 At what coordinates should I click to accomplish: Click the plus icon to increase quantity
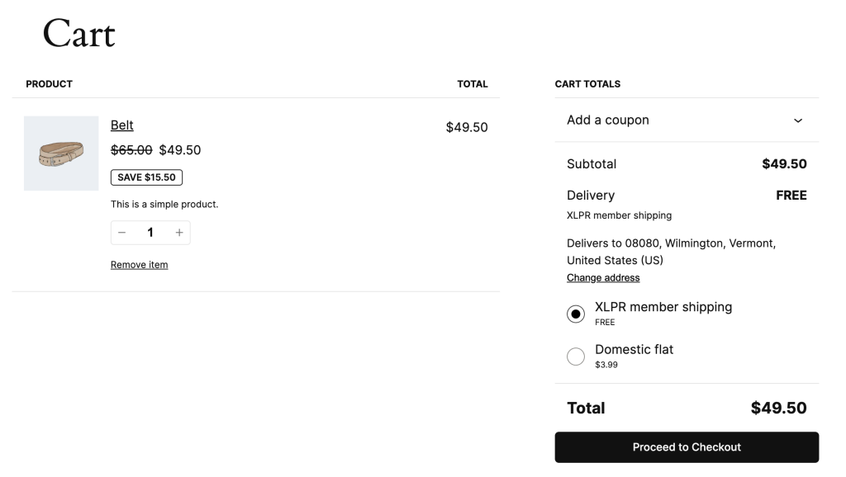click(x=178, y=232)
